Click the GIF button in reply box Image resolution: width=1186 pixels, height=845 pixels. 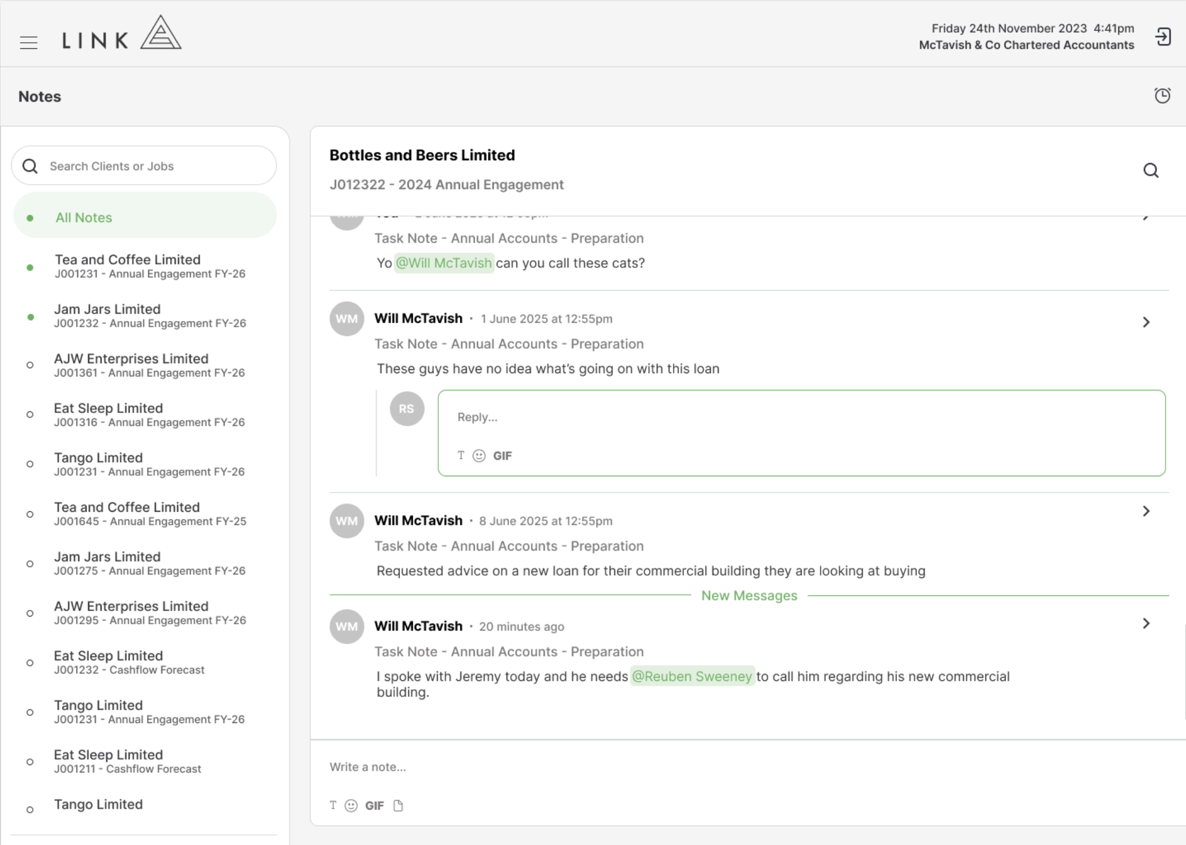click(502, 456)
